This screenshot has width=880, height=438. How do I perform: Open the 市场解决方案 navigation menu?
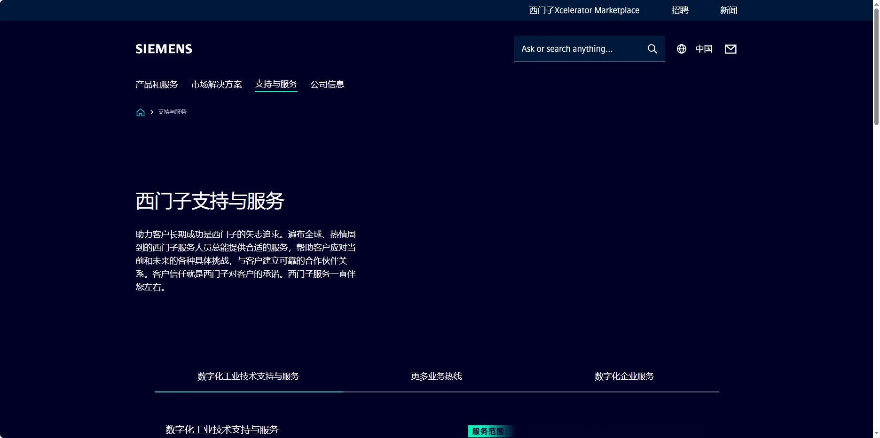[216, 85]
